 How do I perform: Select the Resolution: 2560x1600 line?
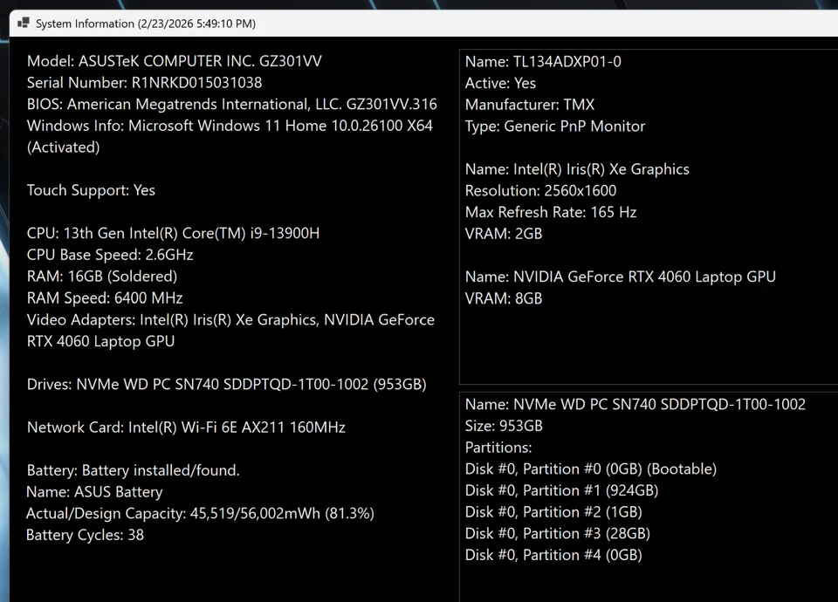pos(540,190)
